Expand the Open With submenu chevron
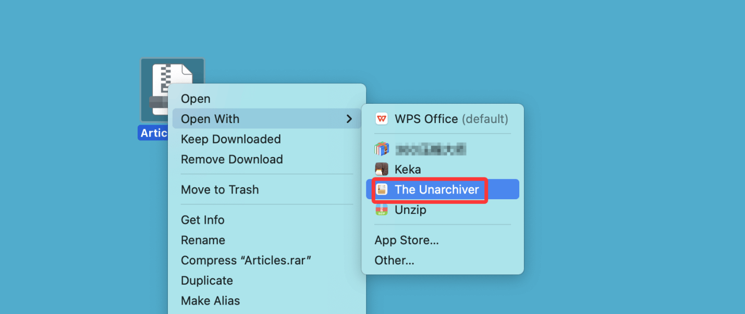The height and width of the screenshot is (314, 745). (x=349, y=119)
